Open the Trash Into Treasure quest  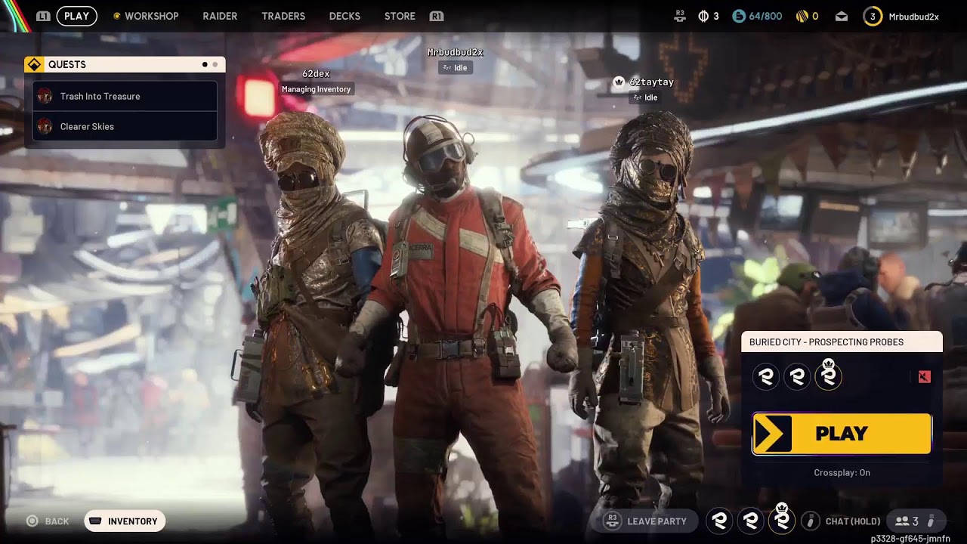tap(125, 96)
